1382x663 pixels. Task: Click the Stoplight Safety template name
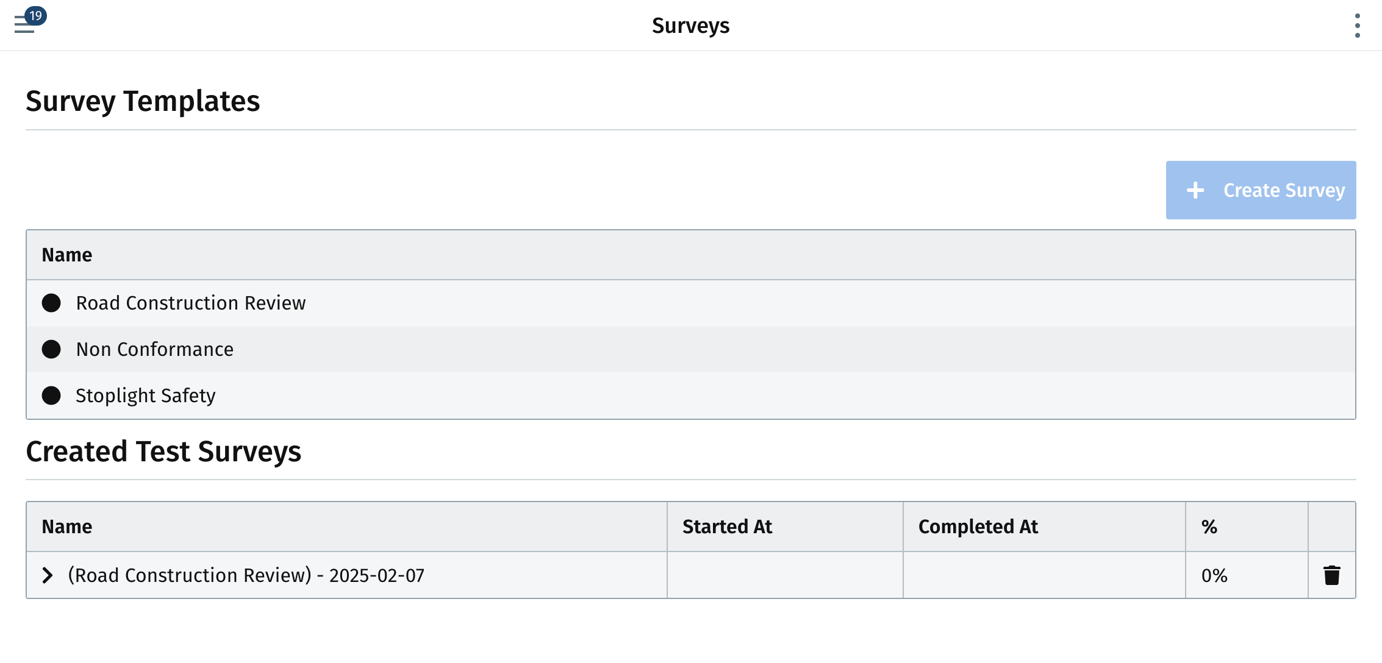[145, 395]
